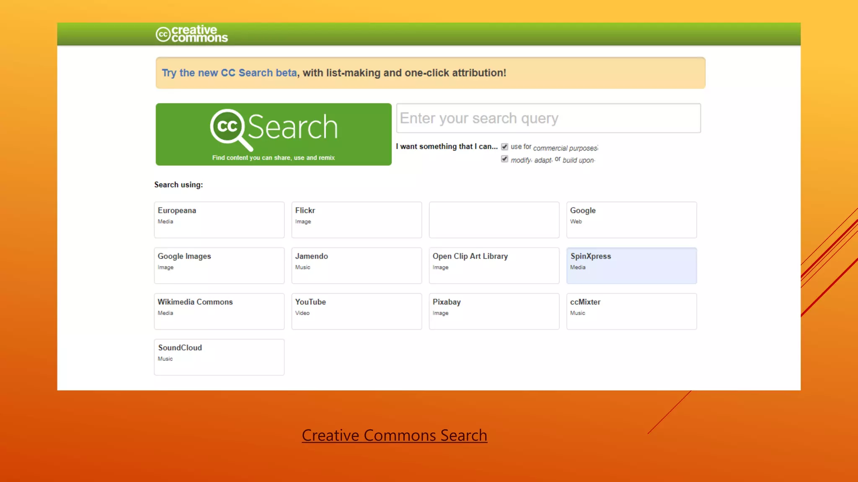Viewport: 858px width, 482px height.
Task: Choose SoundCloud as the music source
Action: pos(219,356)
